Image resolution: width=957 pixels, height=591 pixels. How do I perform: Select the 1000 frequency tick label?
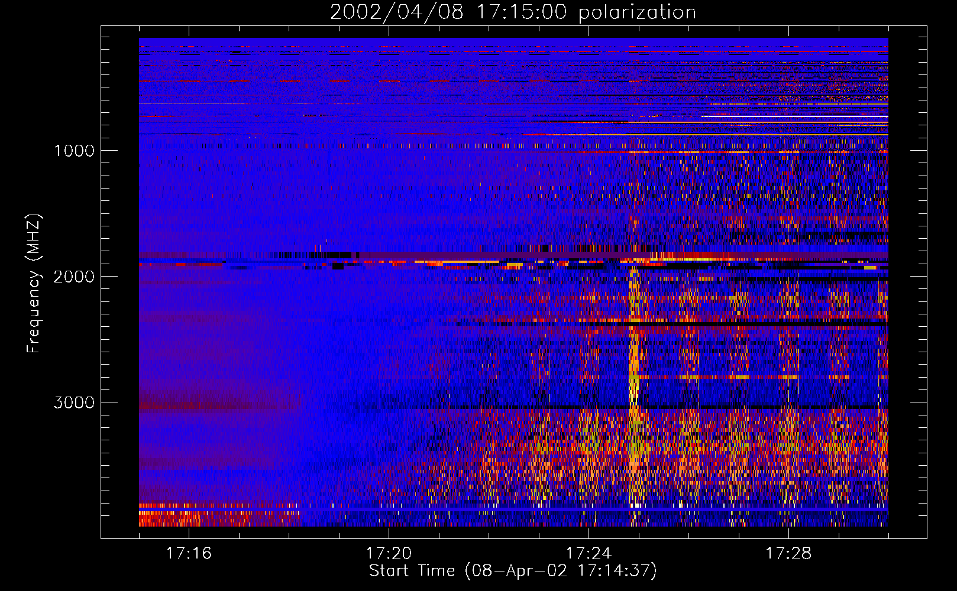click(74, 151)
